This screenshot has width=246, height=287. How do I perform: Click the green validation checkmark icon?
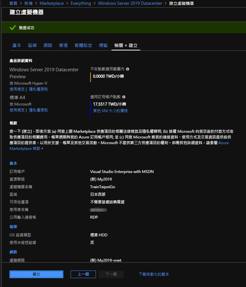13,28
